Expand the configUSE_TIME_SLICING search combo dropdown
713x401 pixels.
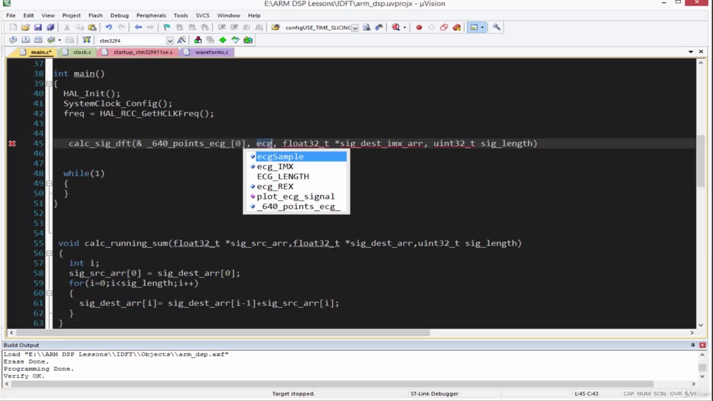pyautogui.click(x=355, y=28)
